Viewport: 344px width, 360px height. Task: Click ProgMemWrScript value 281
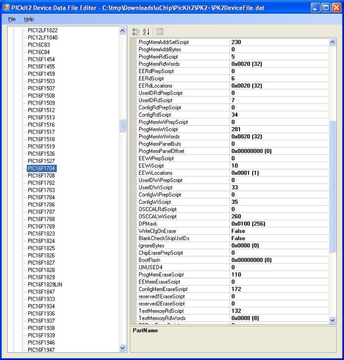click(x=236, y=129)
